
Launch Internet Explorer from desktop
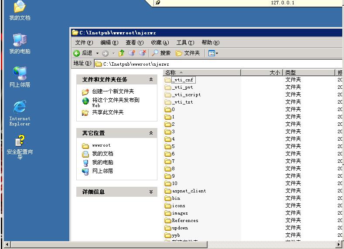[x=20, y=113]
